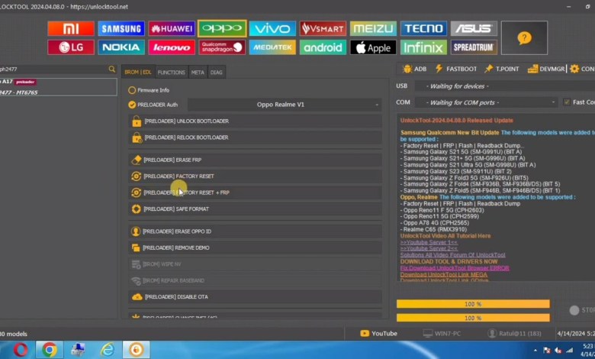Select the Asus brand tile
Viewport: 595px width, 359px height.
474,28
